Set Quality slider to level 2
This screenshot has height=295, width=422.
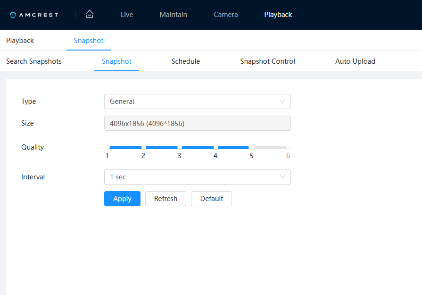point(144,147)
